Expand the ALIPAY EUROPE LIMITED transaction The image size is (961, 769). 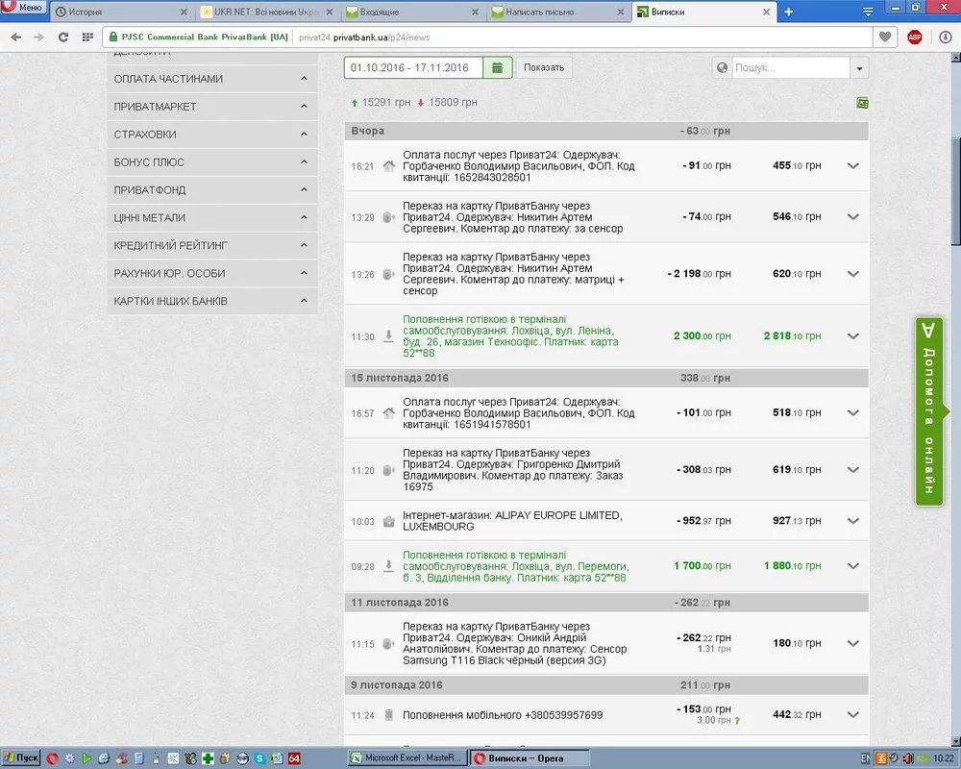853,521
